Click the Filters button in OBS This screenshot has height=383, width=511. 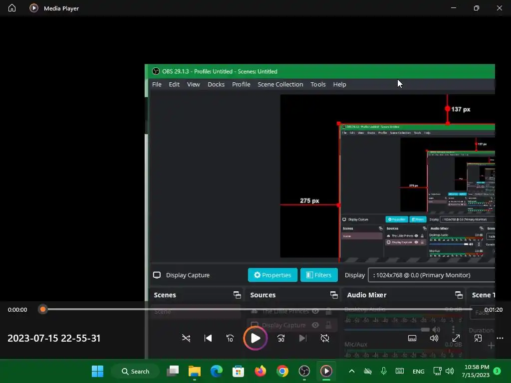[319, 275]
